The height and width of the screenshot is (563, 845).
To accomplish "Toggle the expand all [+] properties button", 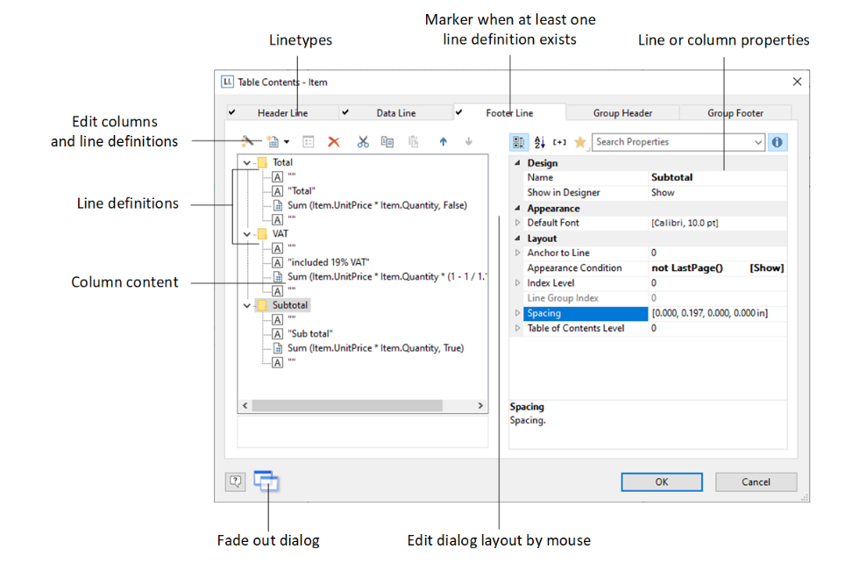I will click(x=560, y=142).
